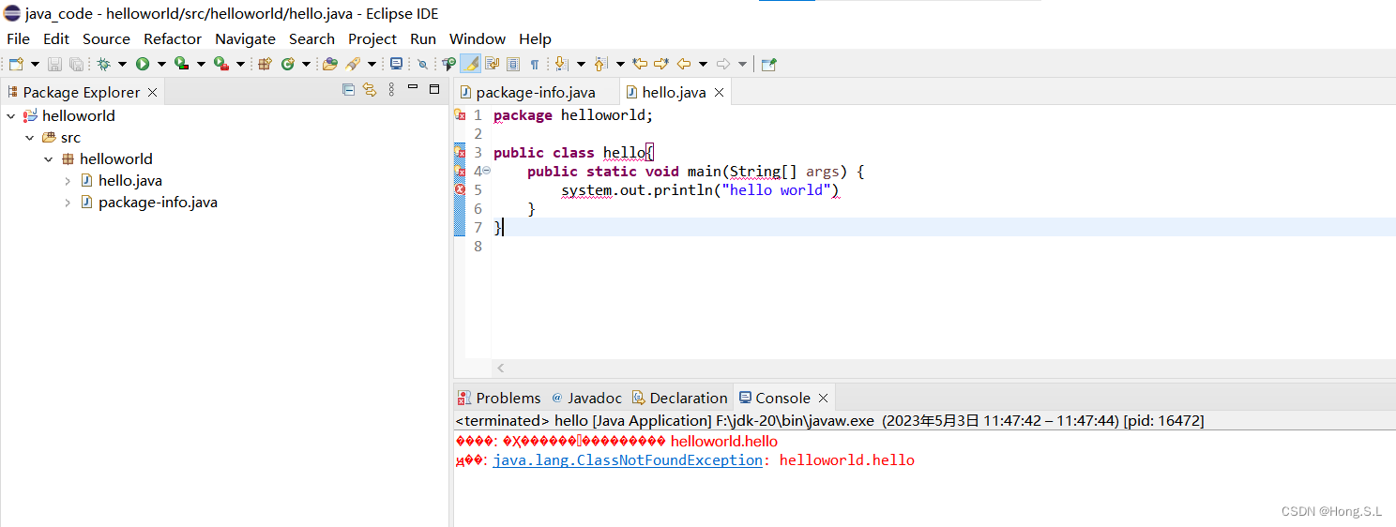The image size is (1396, 527).
Task: Close the hello.java editor tab
Action: tap(719, 93)
